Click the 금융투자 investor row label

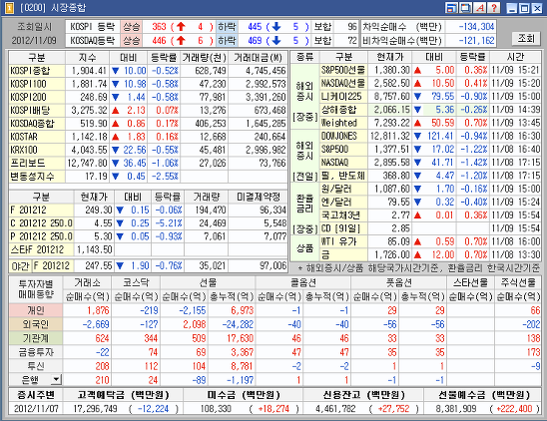pos(36,352)
